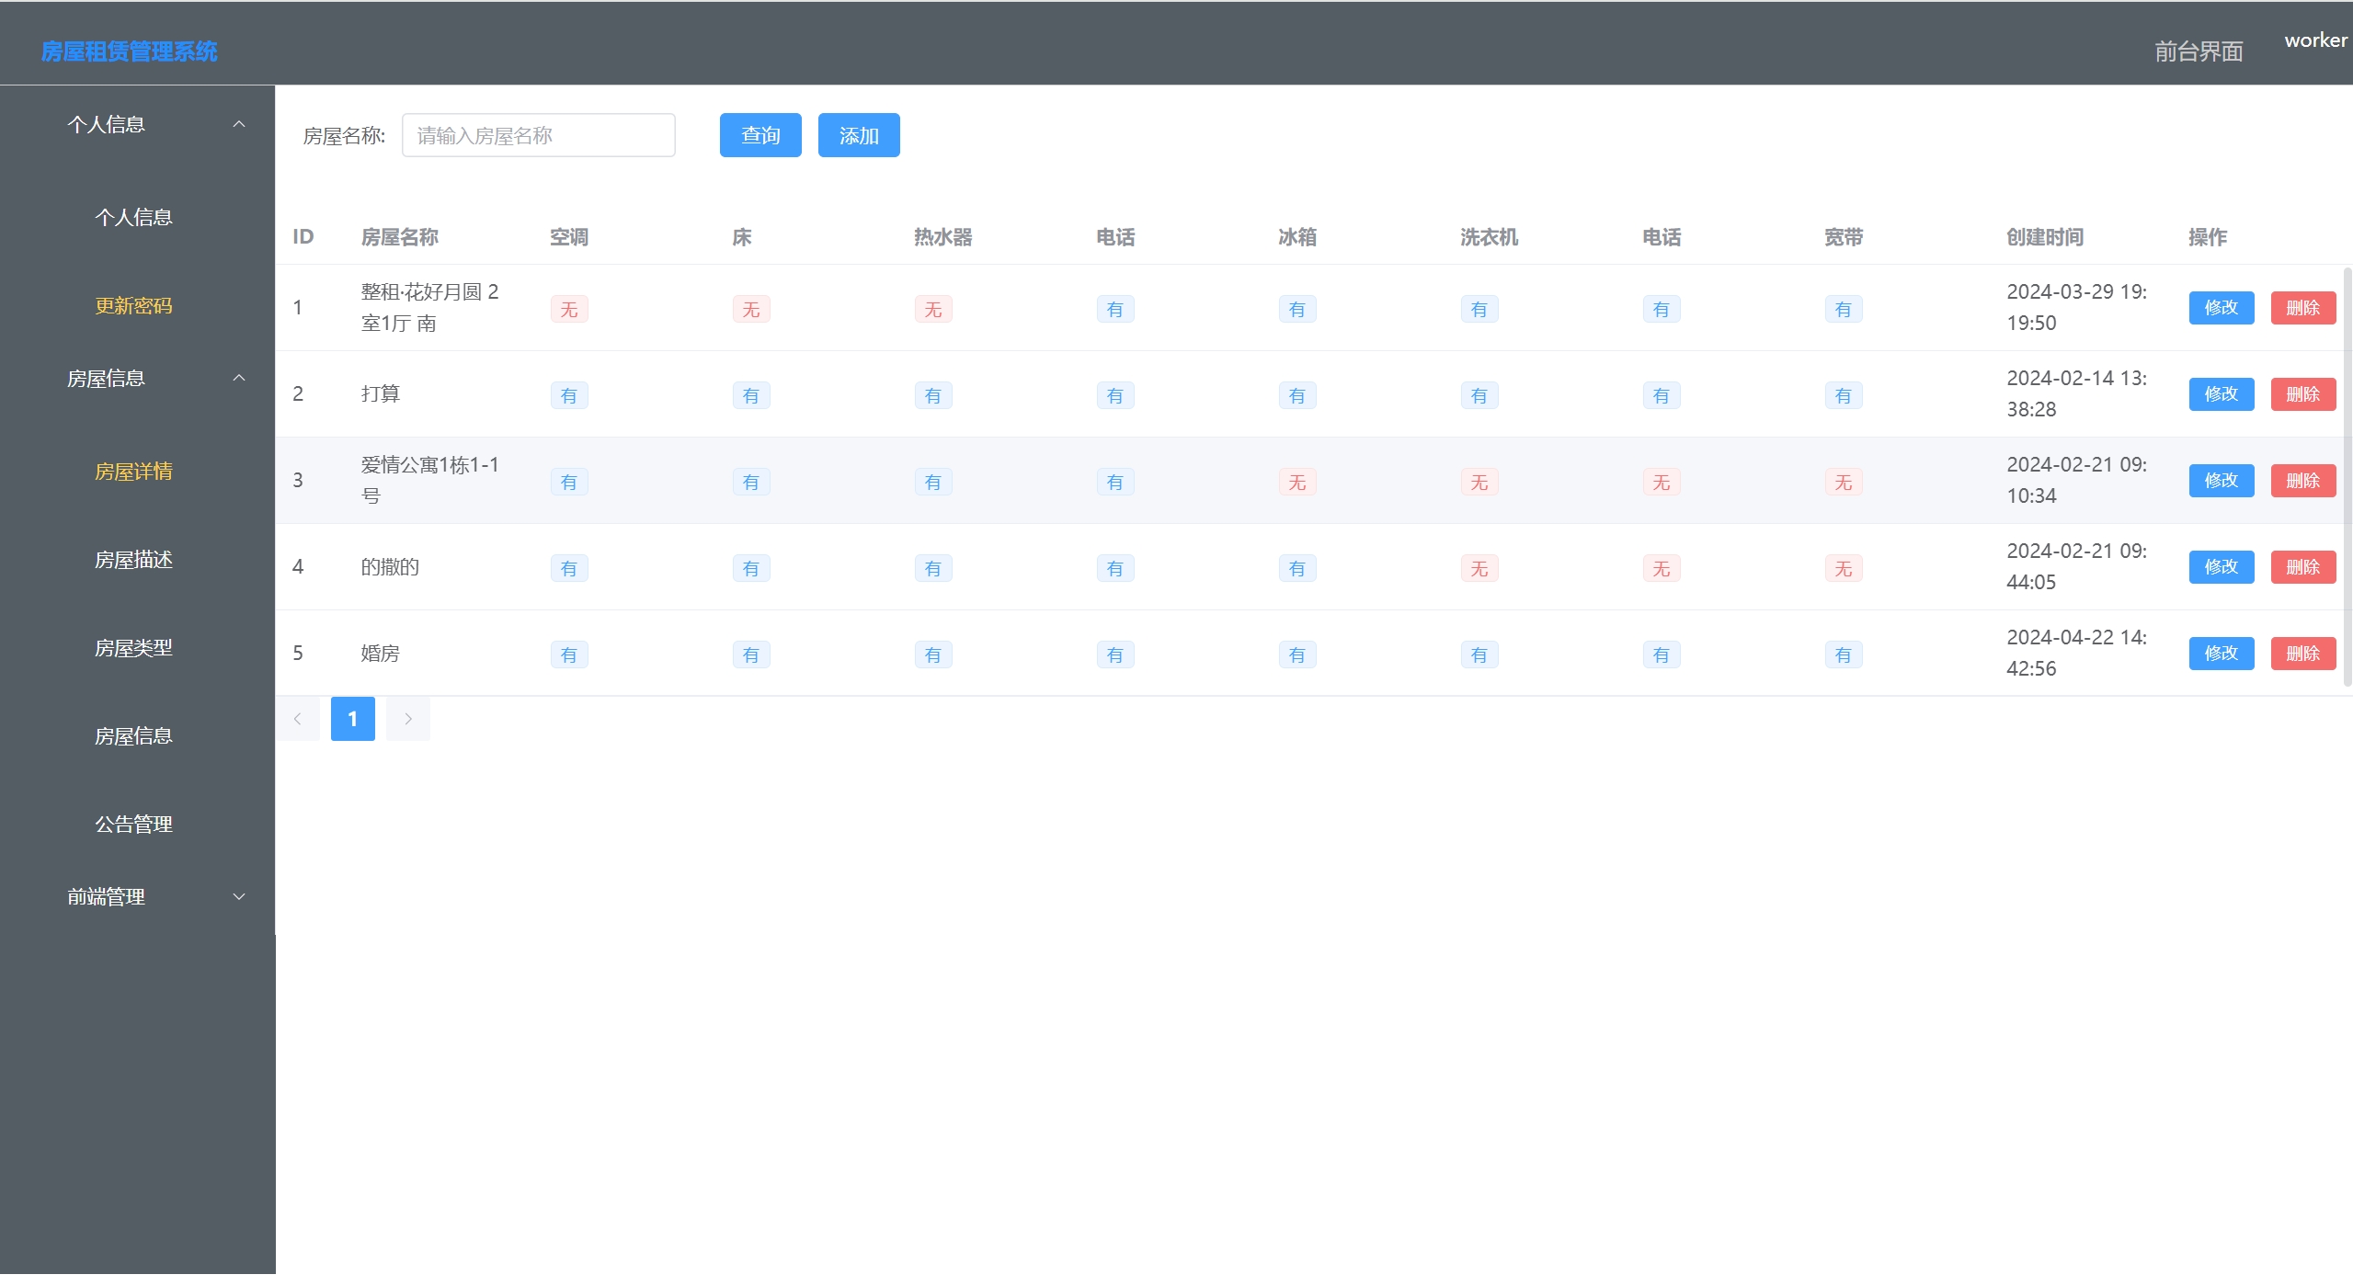Collapse the 个人信息 sidebar group chevron
This screenshot has height=1286, width=2353.
pyautogui.click(x=239, y=124)
